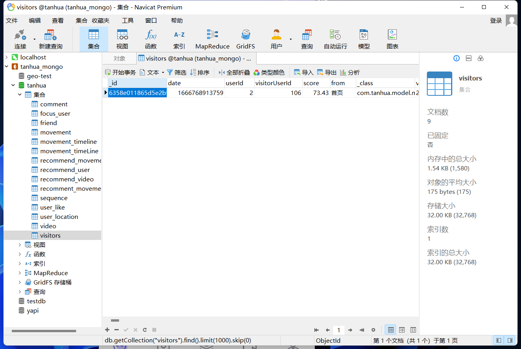The width and height of the screenshot is (521, 349).
Task: Click the GridFS toolbar icon
Action: coord(246,39)
